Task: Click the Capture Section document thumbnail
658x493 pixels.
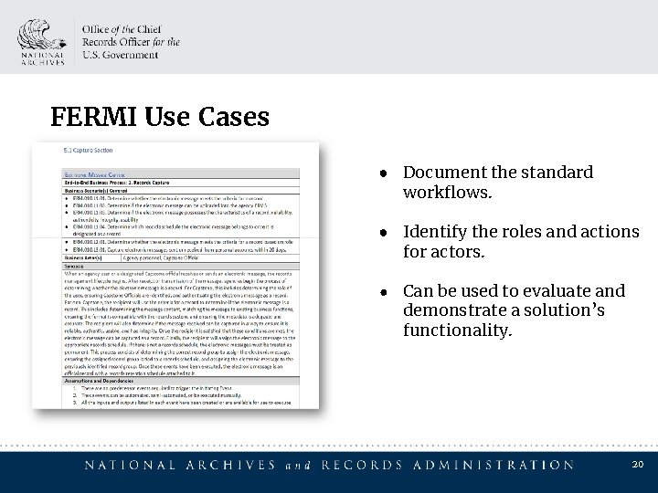Action: (x=175, y=276)
